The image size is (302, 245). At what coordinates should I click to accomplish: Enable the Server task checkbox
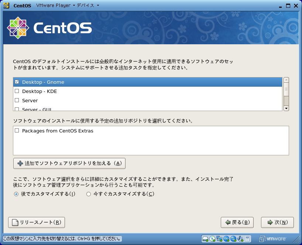click(x=17, y=100)
